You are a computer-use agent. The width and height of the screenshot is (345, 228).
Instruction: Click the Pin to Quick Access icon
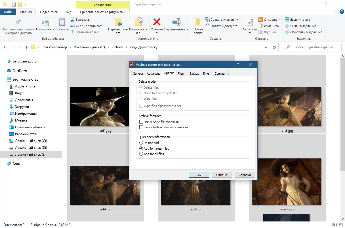pos(18,22)
